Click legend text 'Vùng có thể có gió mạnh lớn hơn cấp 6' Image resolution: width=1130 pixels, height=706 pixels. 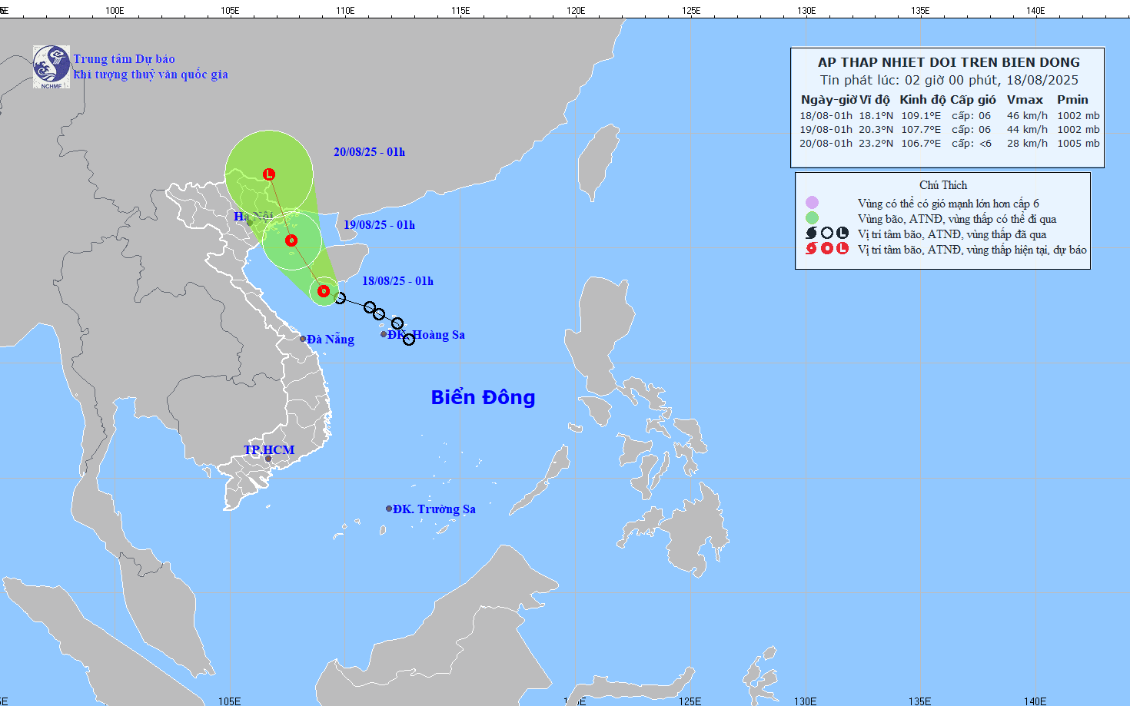coord(948,204)
